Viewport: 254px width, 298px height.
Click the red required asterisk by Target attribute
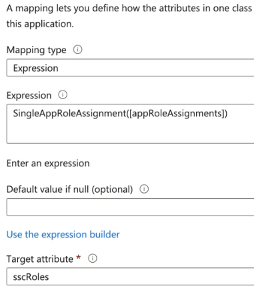pos(78,257)
